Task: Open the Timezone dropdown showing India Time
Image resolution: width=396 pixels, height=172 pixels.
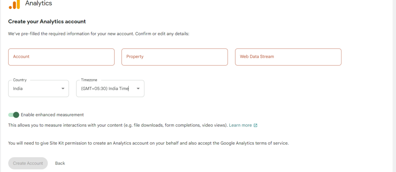Action: pyautogui.click(x=110, y=89)
